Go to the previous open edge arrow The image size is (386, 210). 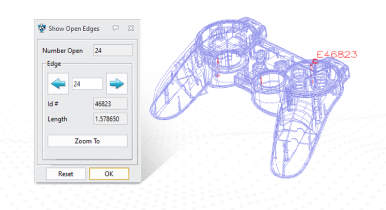tap(58, 84)
